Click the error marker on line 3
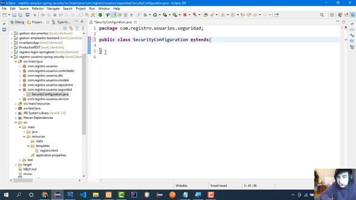The image size is (356, 200). [89, 39]
